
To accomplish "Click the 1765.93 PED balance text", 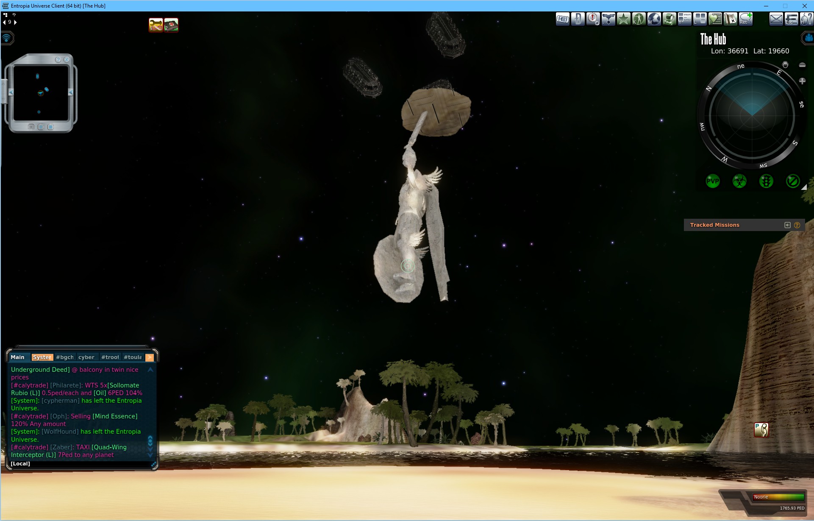I will pos(792,508).
